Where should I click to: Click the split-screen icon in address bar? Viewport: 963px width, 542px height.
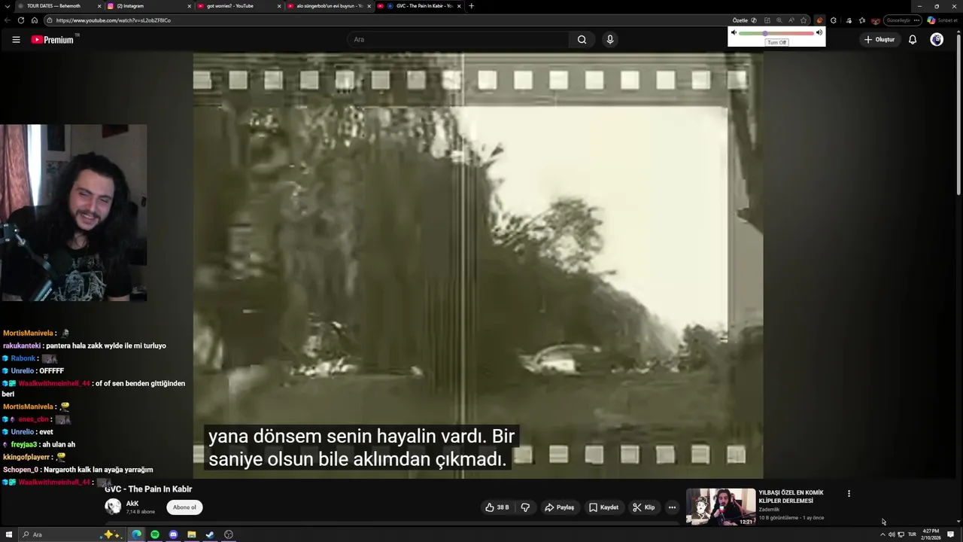(x=767, y=20)
